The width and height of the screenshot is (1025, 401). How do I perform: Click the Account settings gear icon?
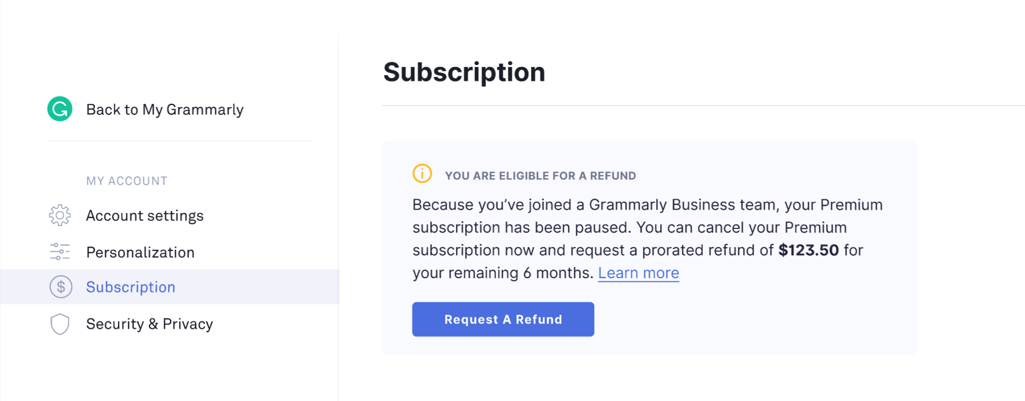60,215
